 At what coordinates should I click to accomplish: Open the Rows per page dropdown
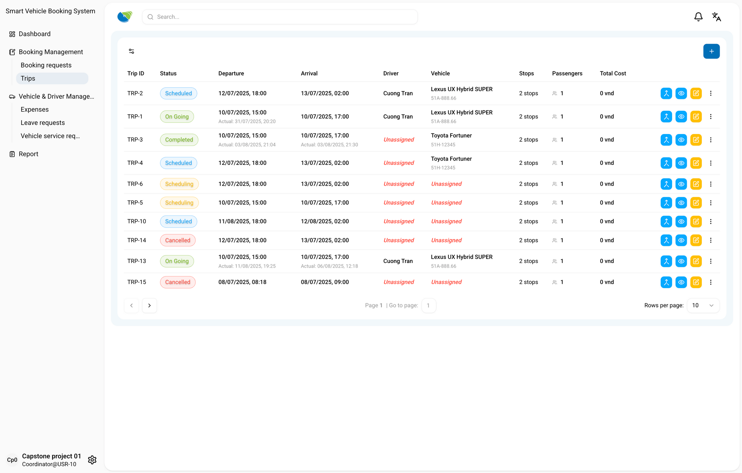703,305
